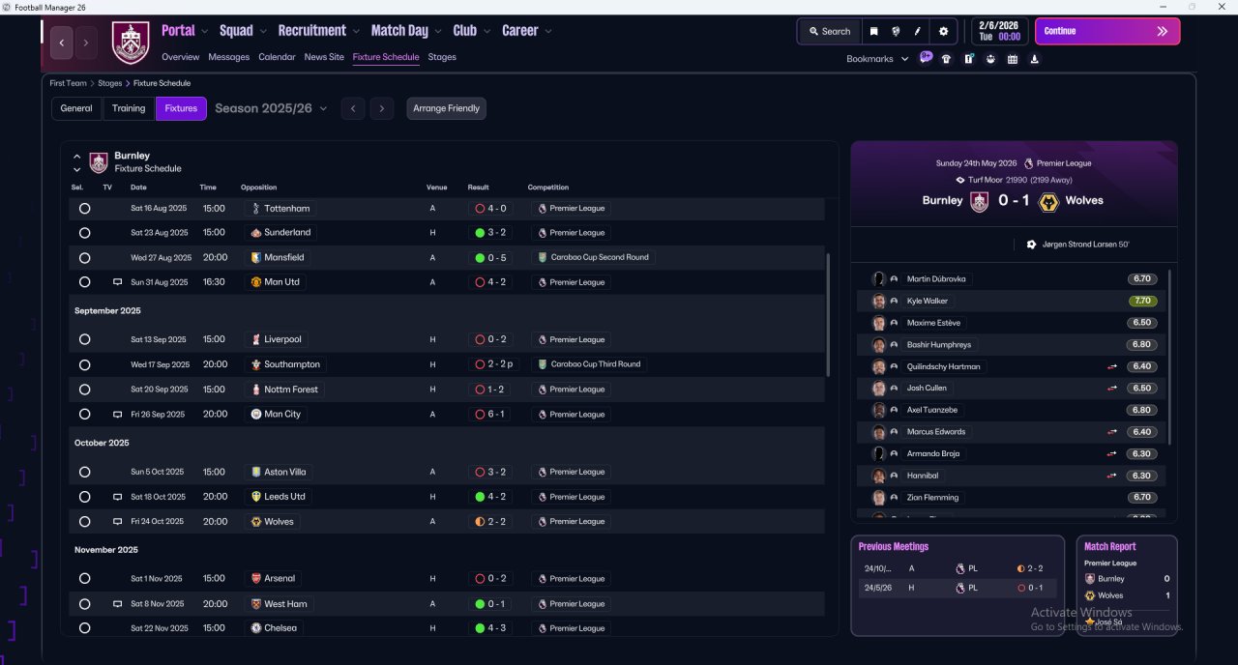The width and height of the screenshot is (1238, 665).
Task: Open the Squad dropdown menu
Action: (243, 31)
